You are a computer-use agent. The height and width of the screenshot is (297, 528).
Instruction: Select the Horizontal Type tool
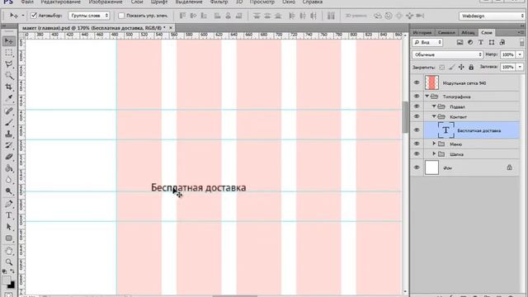point(9,215)
